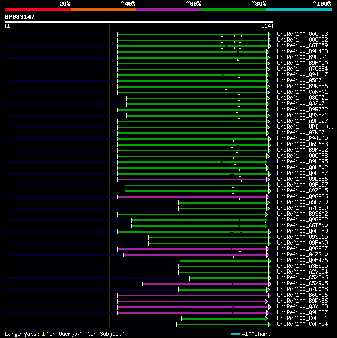Open hit UniRef100_B9H4F3

click(302, 52)
